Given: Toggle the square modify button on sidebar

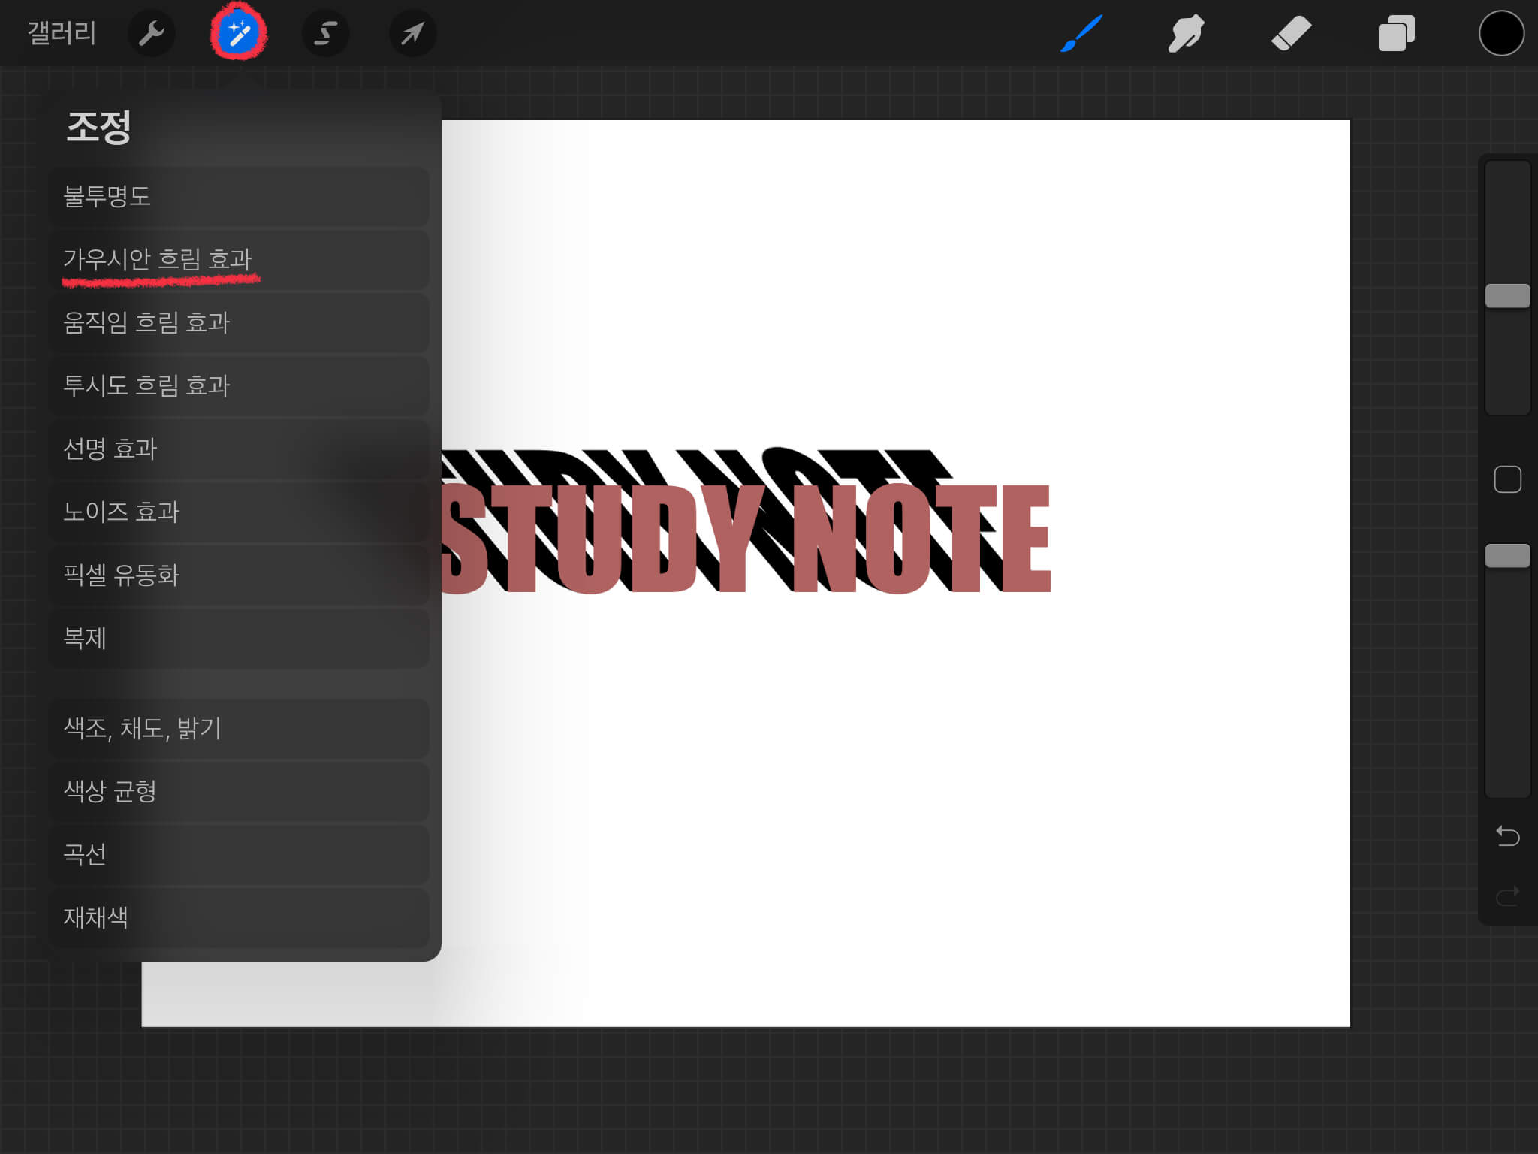Looking at the screenshot, I should click(x=1507, y=479).
